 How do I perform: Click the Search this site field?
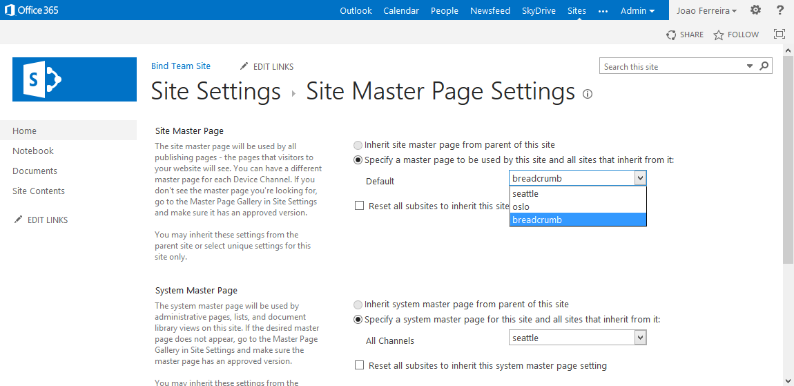tap(673, 66)
